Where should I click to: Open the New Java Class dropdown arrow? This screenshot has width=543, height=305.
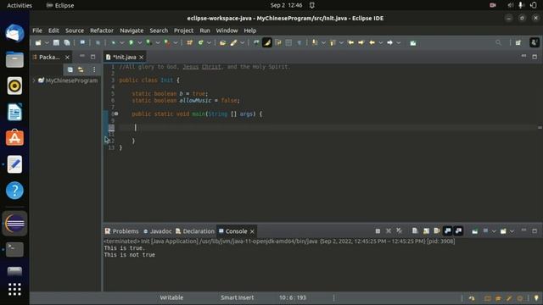pyautogui.click(x=209, y=43)
